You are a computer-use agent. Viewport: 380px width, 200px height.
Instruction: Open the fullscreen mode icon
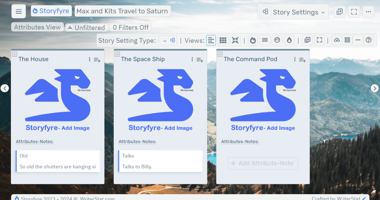[319, 40]
